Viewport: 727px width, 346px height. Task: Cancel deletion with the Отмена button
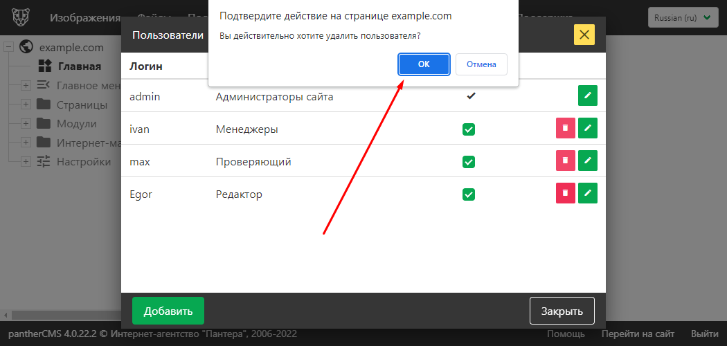tap(481, 64)
